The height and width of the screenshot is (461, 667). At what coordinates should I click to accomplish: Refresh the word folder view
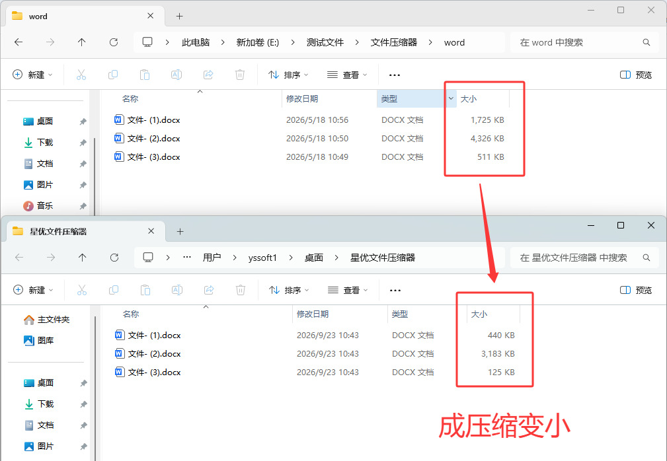pos(114,42)
